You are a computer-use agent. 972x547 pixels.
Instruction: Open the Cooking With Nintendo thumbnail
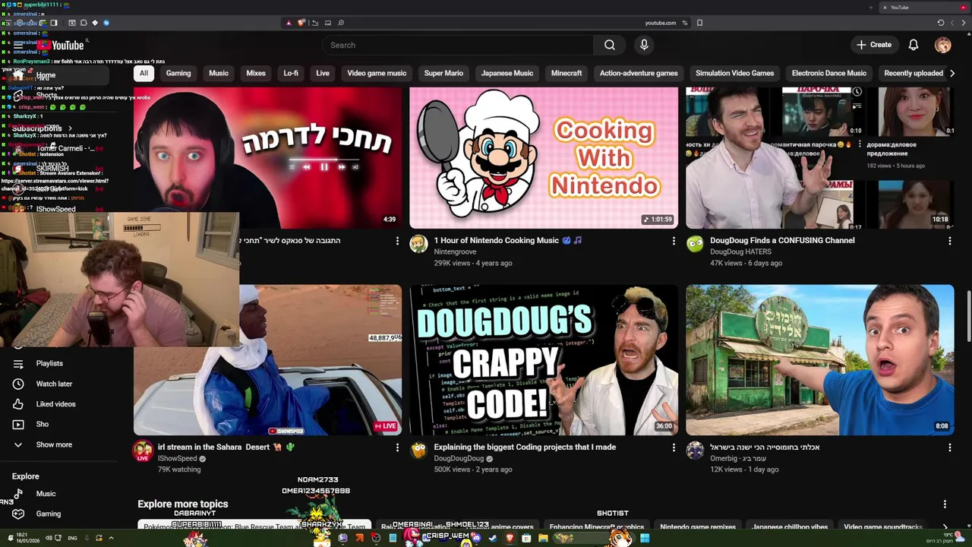coord(544,157)
